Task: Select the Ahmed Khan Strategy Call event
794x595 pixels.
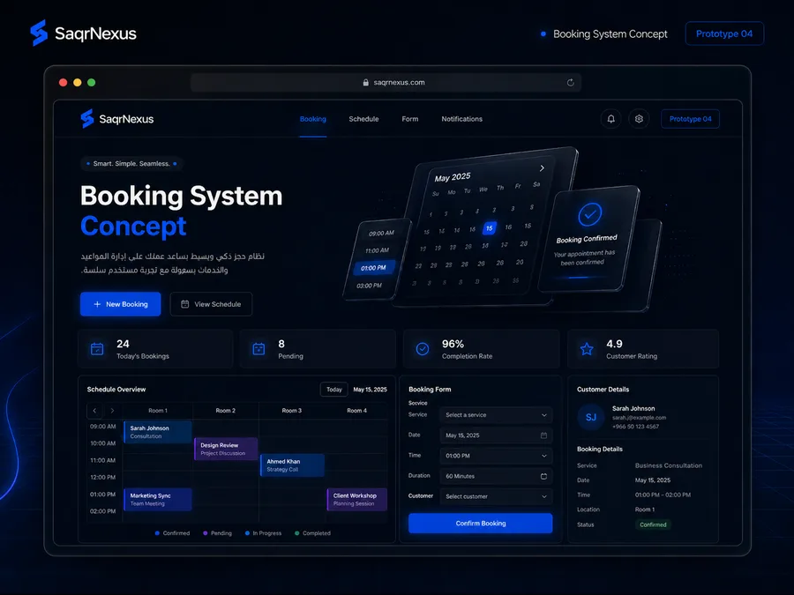Action: (x=292, y=465)
